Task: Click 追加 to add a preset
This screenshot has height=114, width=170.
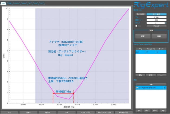Action: click(x=140, y=75)
